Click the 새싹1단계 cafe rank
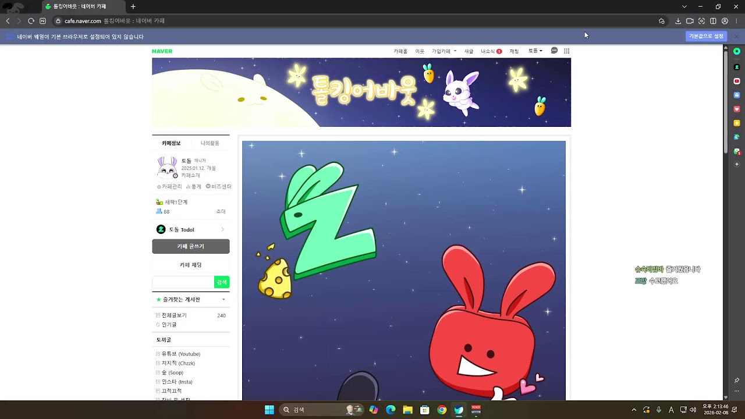Image resolution: width=745 pixels, height=419 pixels. click(172, 202)
